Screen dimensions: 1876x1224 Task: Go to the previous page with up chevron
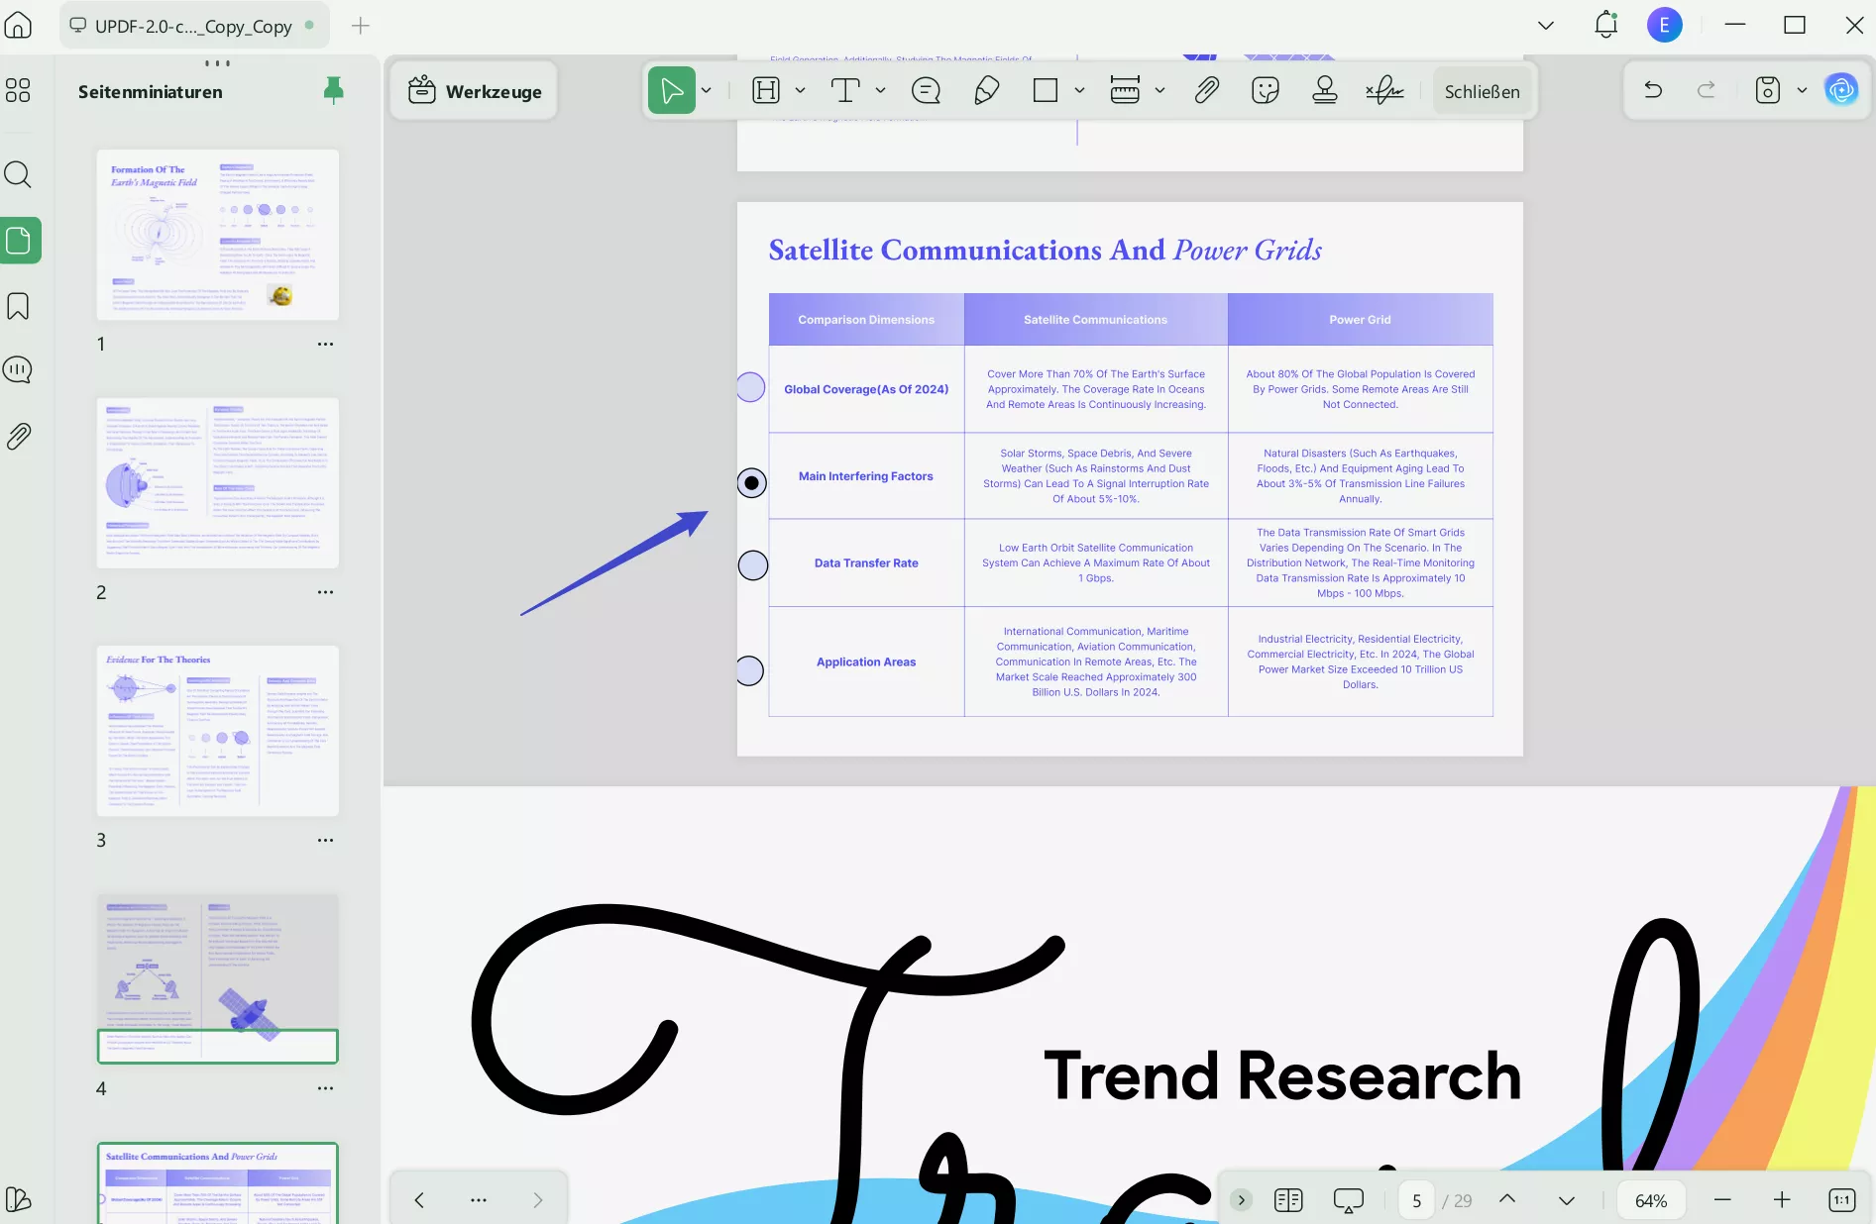click(1507, 1199)
